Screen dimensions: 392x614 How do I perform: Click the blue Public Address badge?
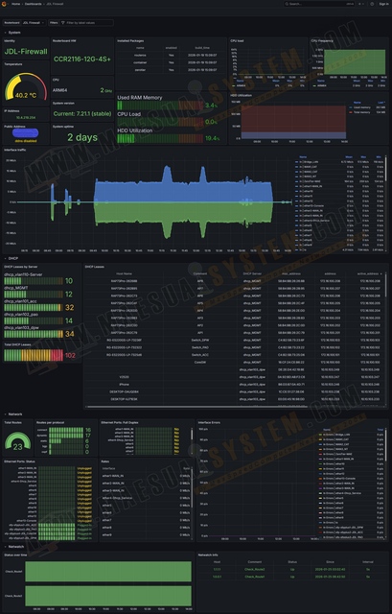26,132
